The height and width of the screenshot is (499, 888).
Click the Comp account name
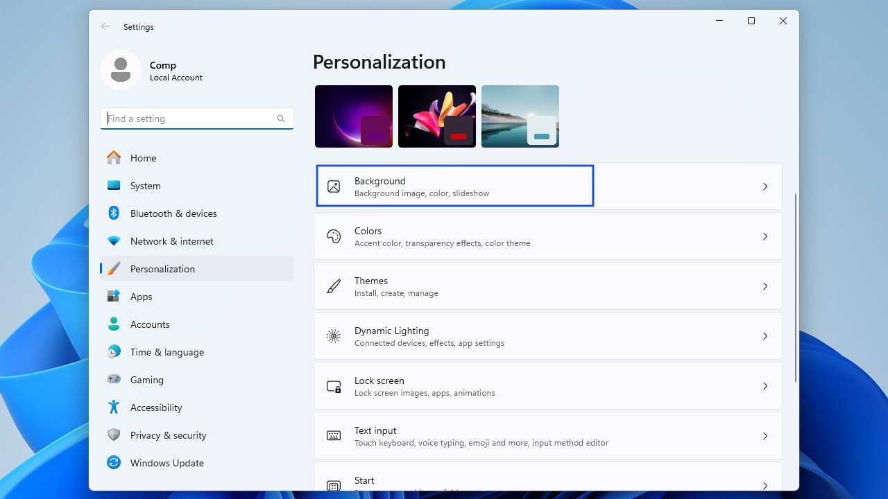click(x=163, y=65)
